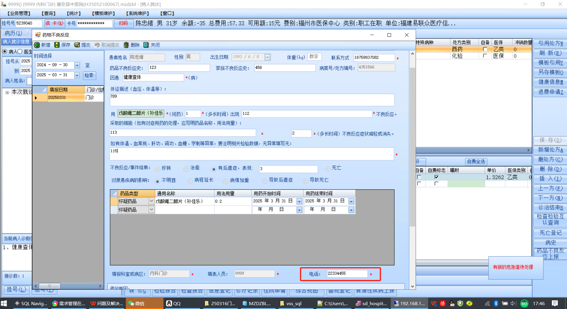Open the 出生日期 date dropdown
This screenshot has width=567, height=309.
268,57
